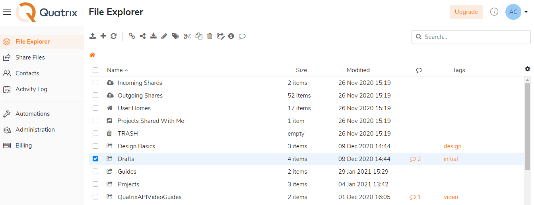The width and height of the screenshot is (534, 205).
Task: Refresh the file list
Action: pos(114,36)
